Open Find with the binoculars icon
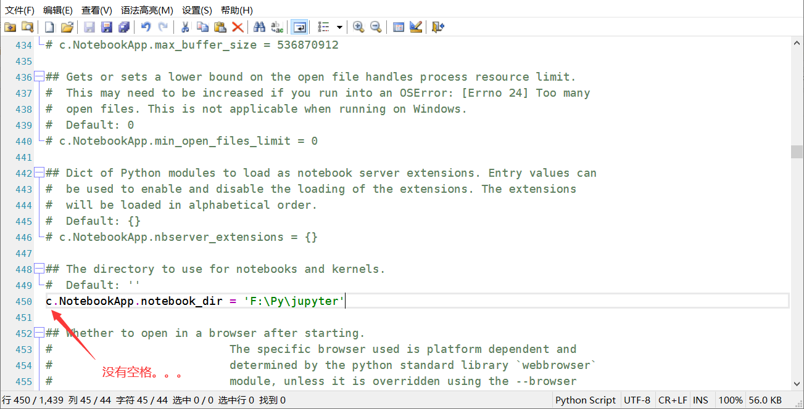804x409 pixels. [260, 27]
